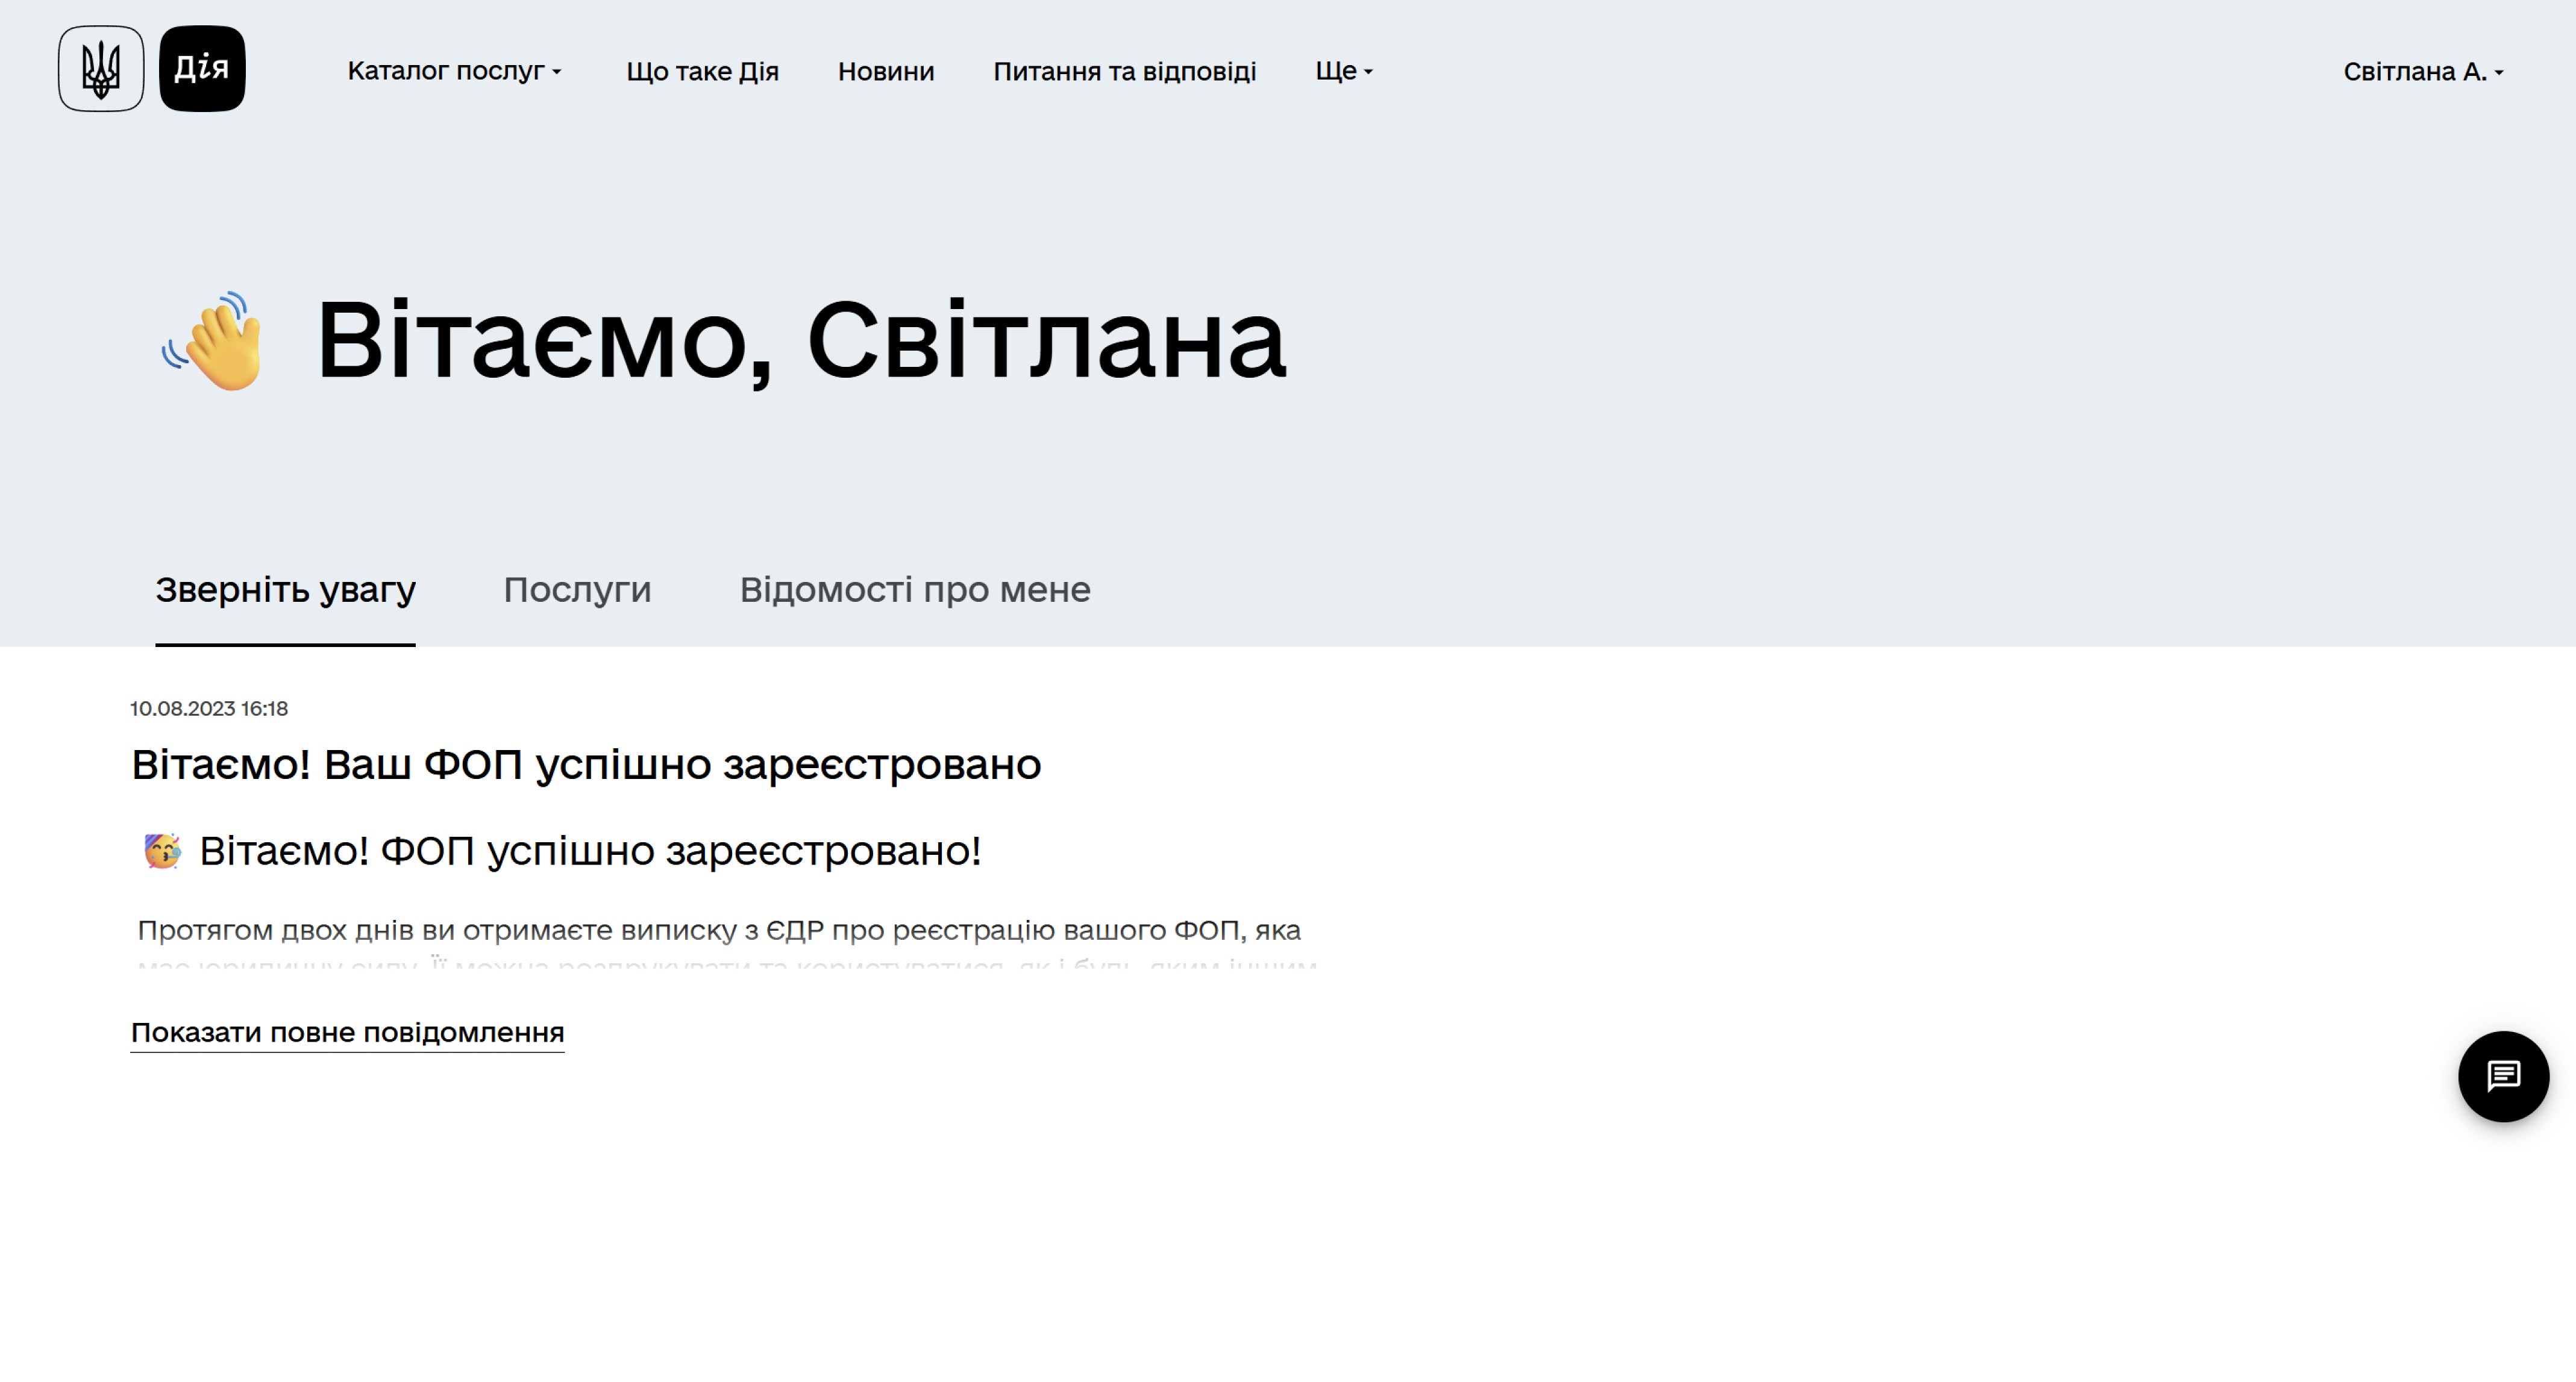Image resolution: width=2576 pixels, height=1382 pixels.
Task: Open Питання та відповіді in navigation
Action: point(1124,72)
